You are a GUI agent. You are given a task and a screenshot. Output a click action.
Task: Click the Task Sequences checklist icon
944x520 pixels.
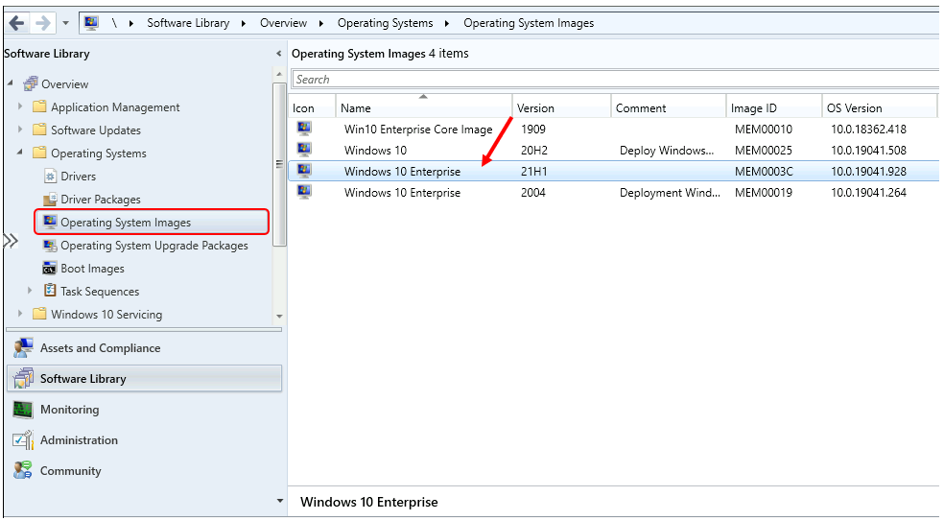click(x=50, y=291)
